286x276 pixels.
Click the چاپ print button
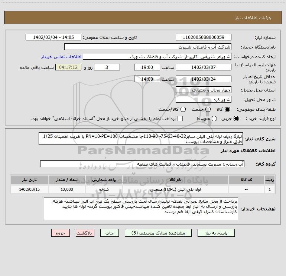coord(110,233)
